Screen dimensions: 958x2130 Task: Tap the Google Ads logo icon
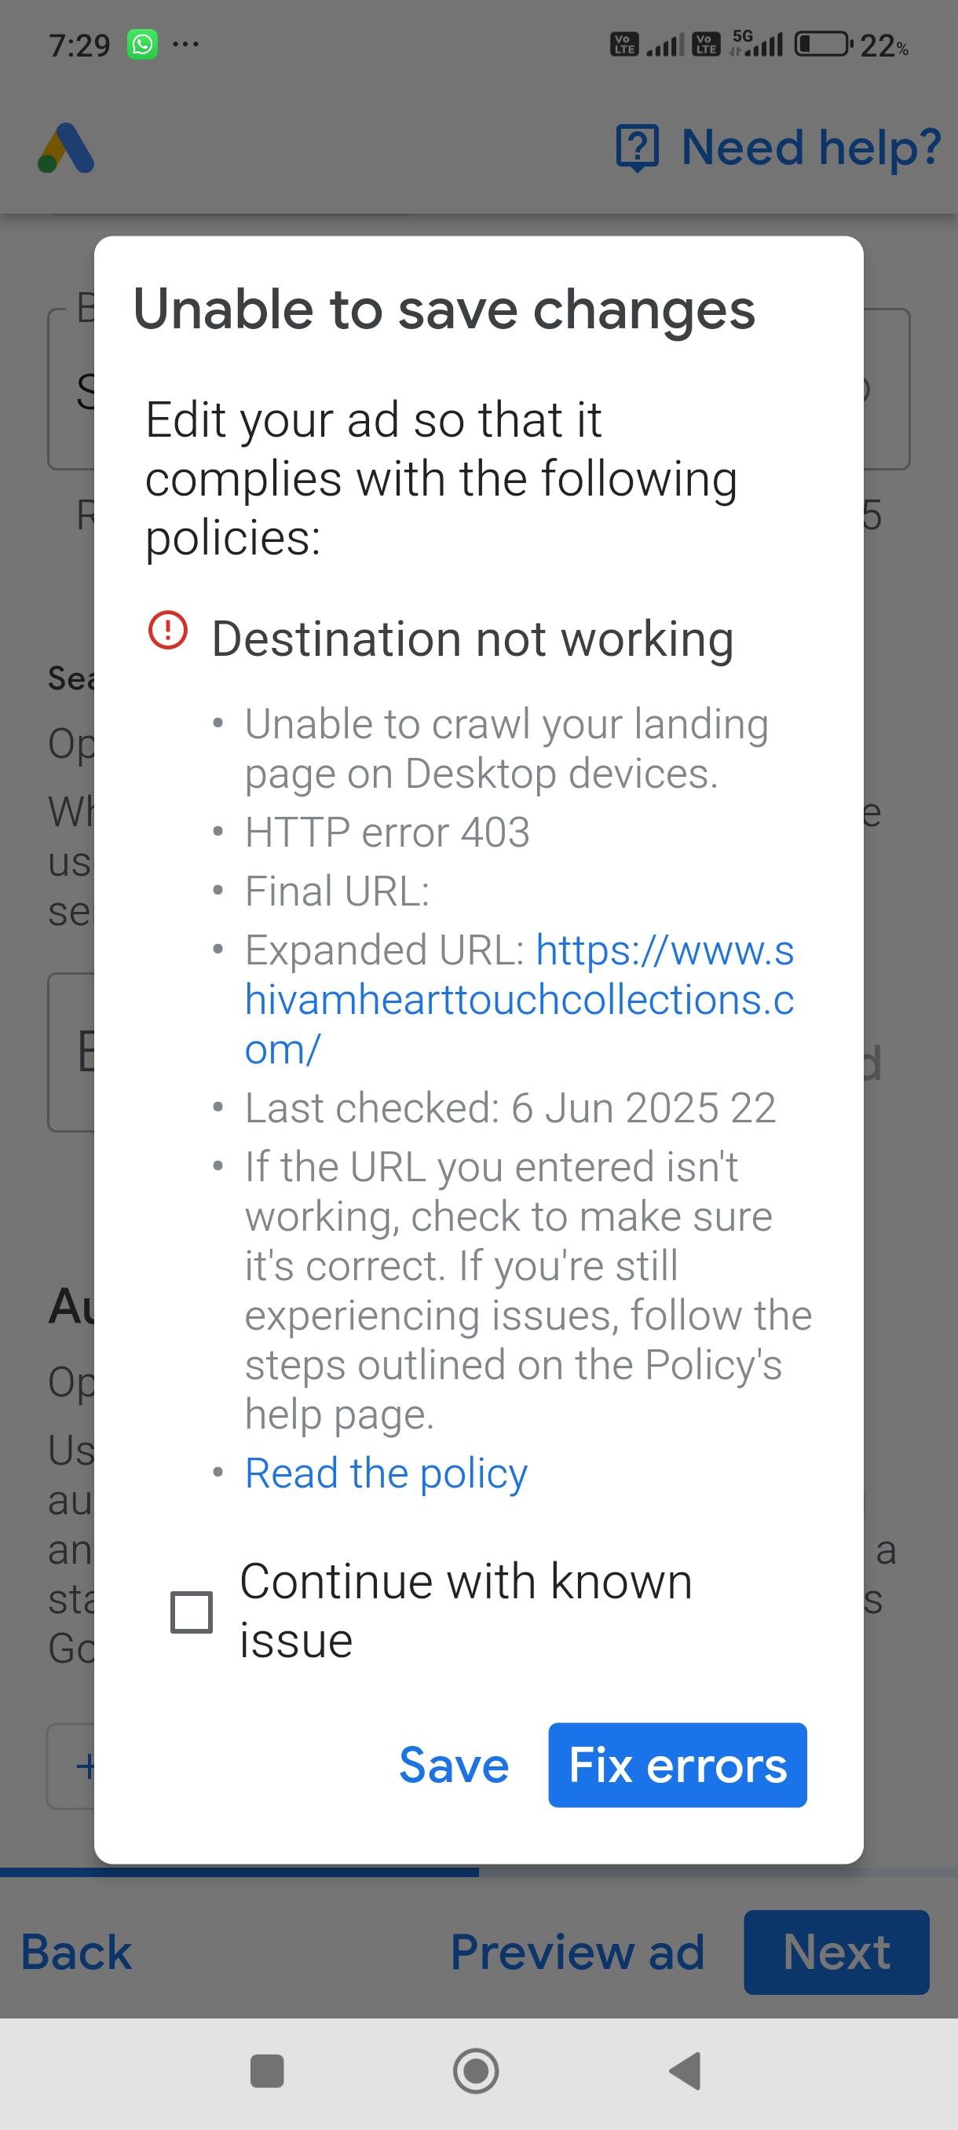tap(66, 148)
